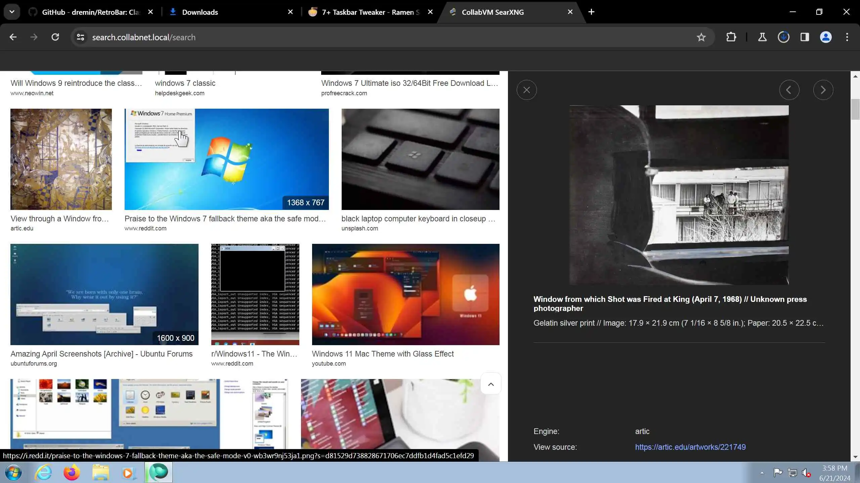This screenshot has width=860, height=483.
Task: Expand the tab search dropdown
Action: (x=12, y=12)
